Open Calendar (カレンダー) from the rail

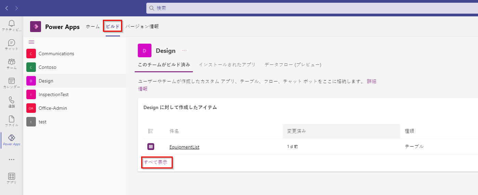point(12,83)
